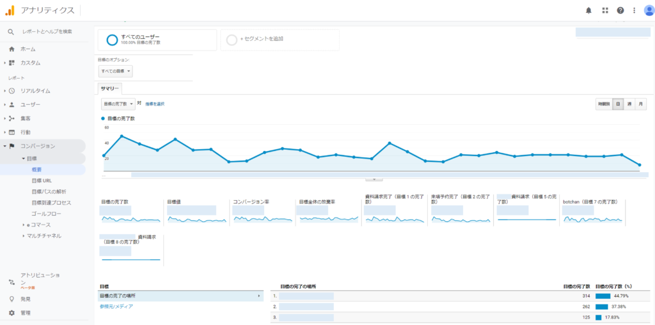Open the three-dot more options menu
The width and height of the screenshot is (655, 325).
[634, 10]
